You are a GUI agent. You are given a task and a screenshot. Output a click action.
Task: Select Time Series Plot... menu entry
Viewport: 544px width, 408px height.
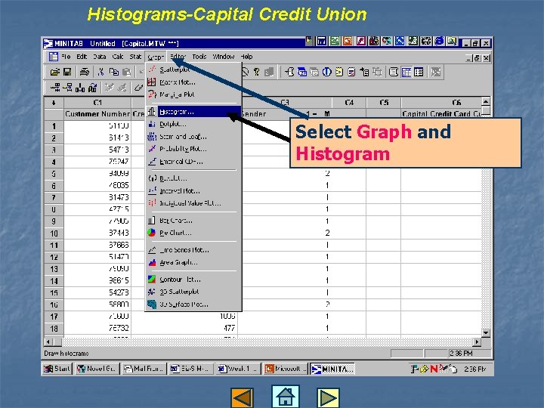(193, 250)
